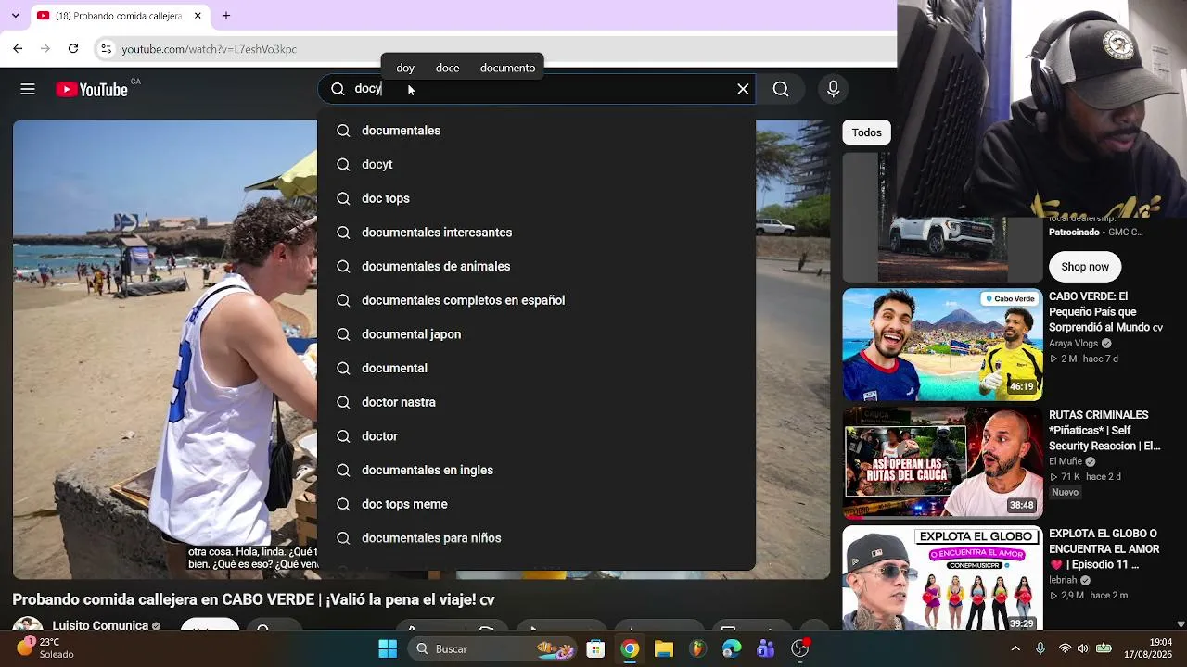Screen dimensions: 1187x667
Task: Select the 'Todos' filter chip
Action: coord(866,132)
